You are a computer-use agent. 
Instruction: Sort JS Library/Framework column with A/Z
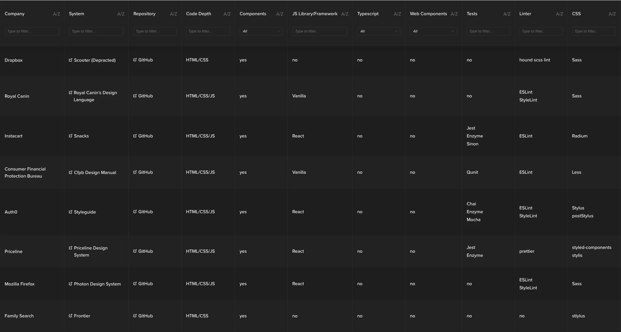[345, 14]
